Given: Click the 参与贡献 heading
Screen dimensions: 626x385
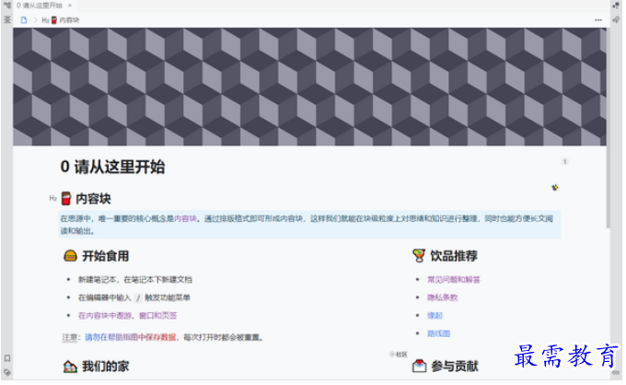Looking at the screenshot, I should coord(456,367).
